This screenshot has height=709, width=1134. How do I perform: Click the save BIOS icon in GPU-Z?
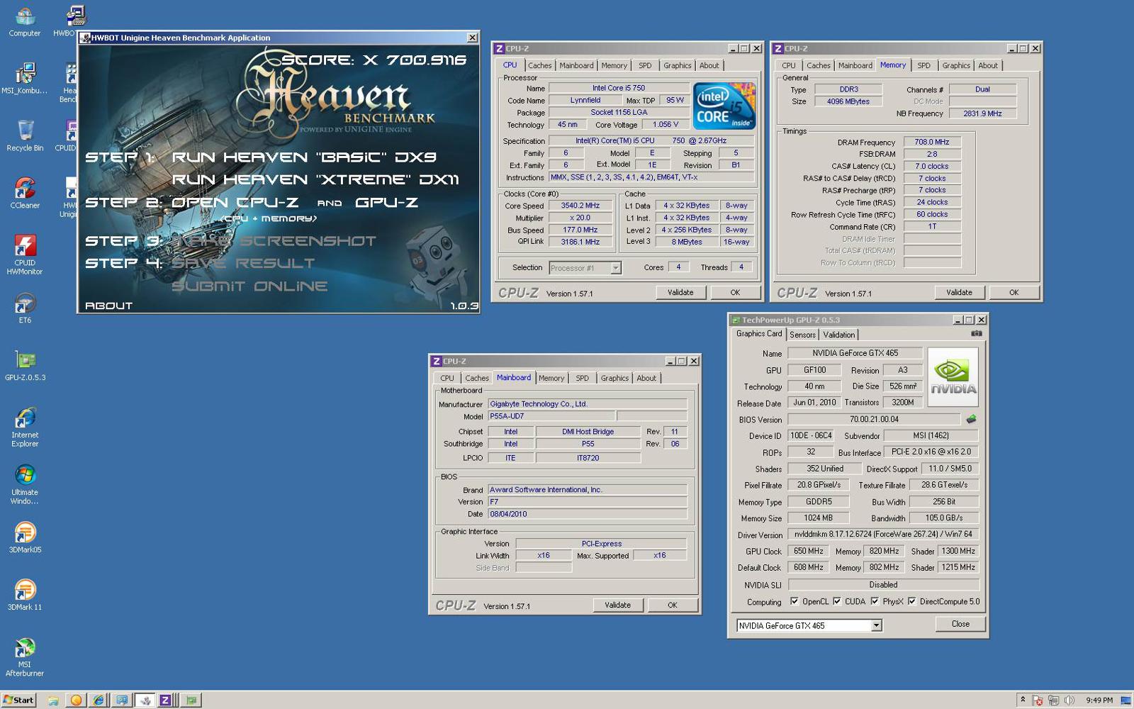click(x=971, y=419)
